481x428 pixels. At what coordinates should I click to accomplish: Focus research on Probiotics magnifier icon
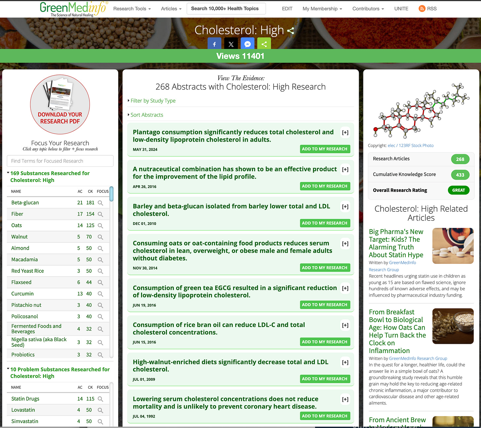[x=100, y=355]
